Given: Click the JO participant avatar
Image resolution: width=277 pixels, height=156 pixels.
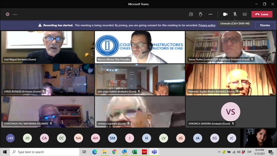Looking at the screenshot, I should point(27,138).
